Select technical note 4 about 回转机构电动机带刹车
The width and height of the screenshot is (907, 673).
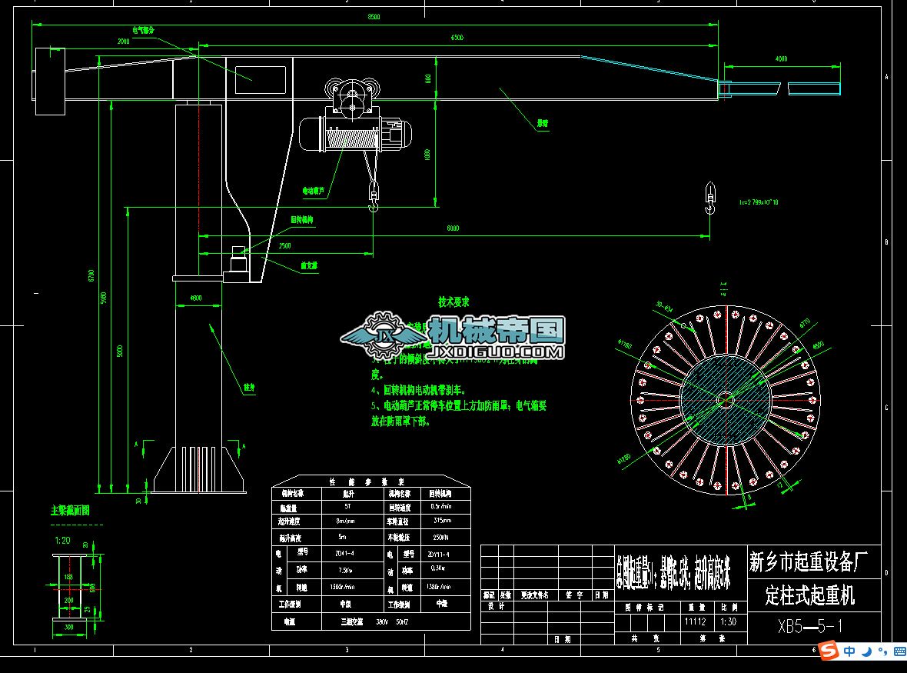coord(418,391)
